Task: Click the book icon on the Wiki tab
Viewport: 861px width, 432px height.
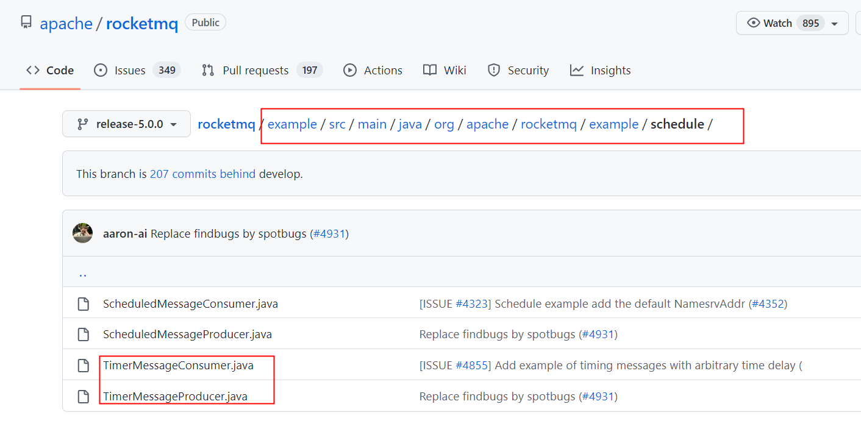Action: 430,70
